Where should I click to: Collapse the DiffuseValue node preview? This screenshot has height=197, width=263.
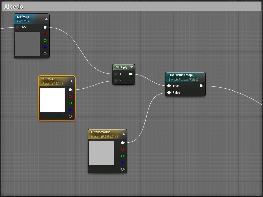124,134
